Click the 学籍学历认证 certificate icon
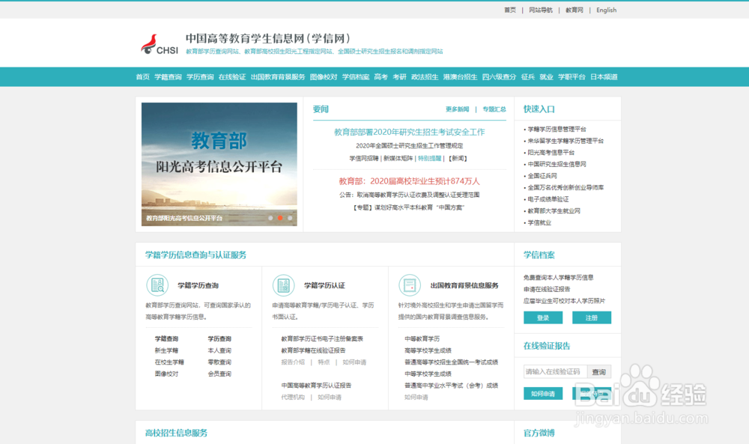Screen dimensions: 749x444 pos(283,285)
